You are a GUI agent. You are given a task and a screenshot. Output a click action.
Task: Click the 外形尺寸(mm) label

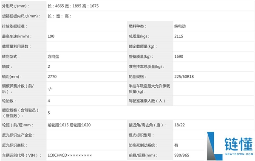16,6
